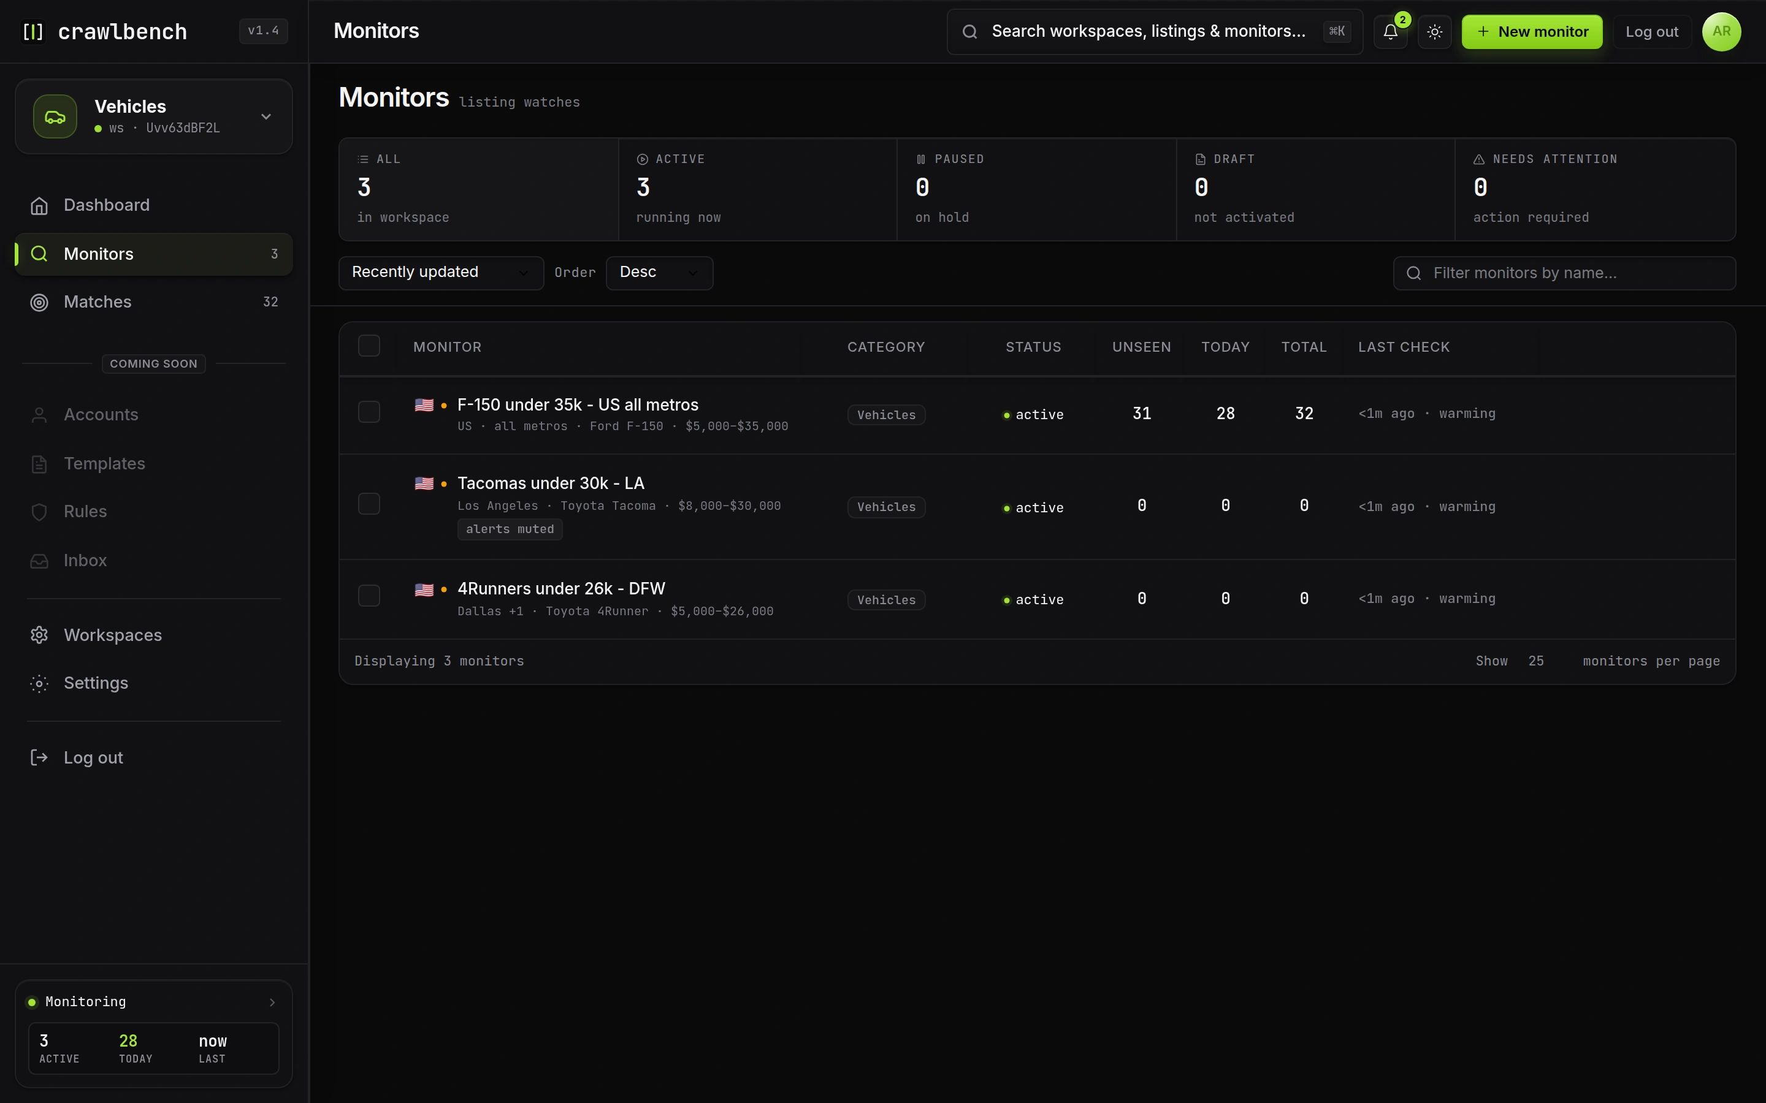Focus the global search field
This screenshot has width=1766, height=1103.
point(1155,31)
